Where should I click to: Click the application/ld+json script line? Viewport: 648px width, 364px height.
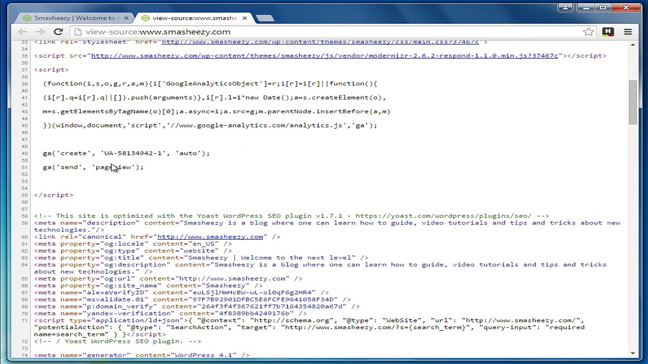[309, 327]
